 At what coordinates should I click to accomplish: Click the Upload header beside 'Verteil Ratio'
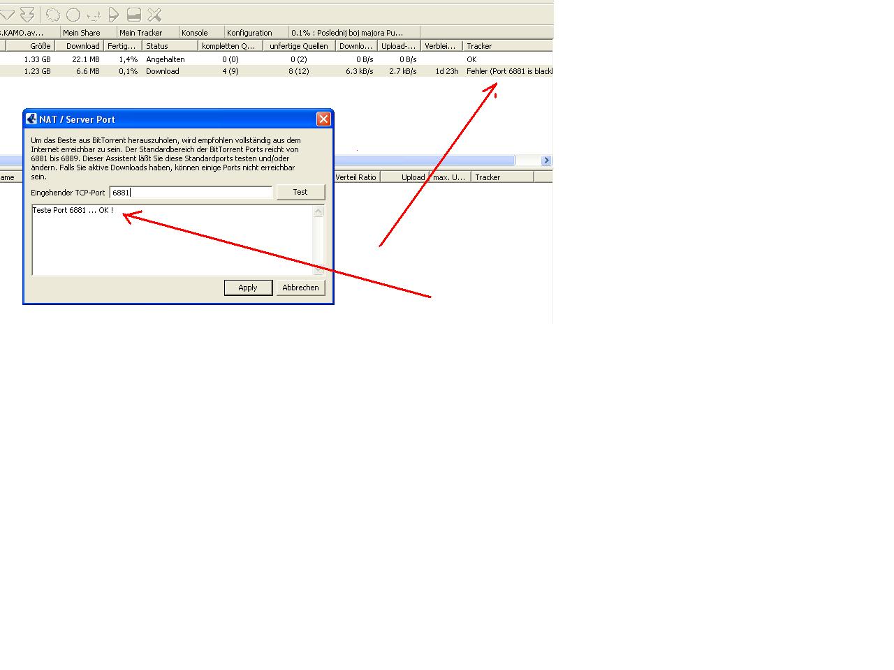point(404,177)
